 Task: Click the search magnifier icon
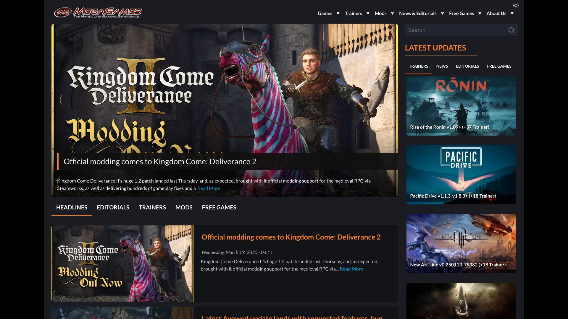pyautogui.click(x=511, y=30)
